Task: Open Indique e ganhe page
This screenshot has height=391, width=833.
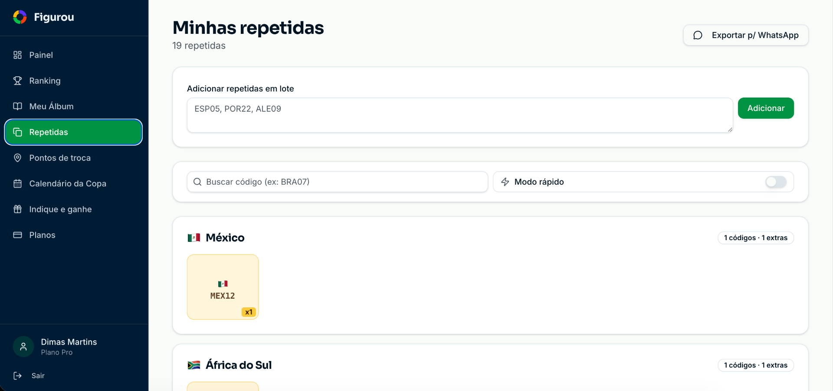Action: pos(73,209)
